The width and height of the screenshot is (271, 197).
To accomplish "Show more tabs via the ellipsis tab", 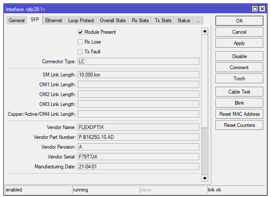I will click(x=198, y=21).
